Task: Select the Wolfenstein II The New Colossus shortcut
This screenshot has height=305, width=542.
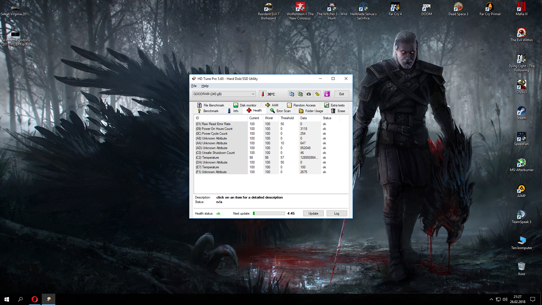Action: (300, 11)
